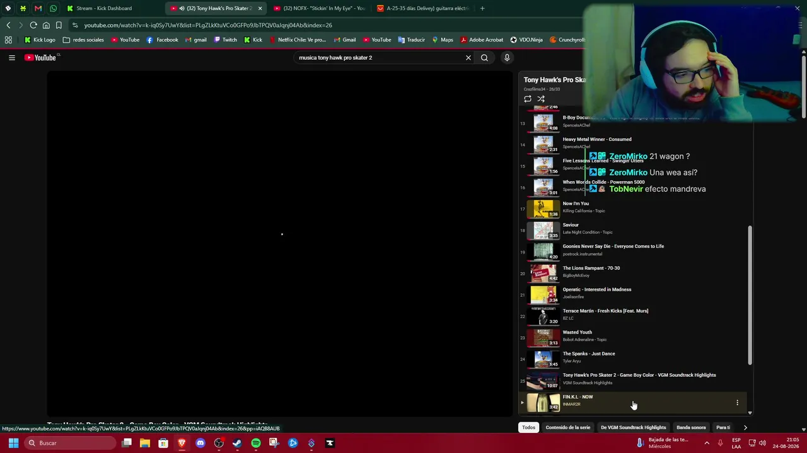Image resolution: width=807 pixels, height=453 pixels.
Task: Clear the YouTube search query
Action: click(x=468, y=58)
